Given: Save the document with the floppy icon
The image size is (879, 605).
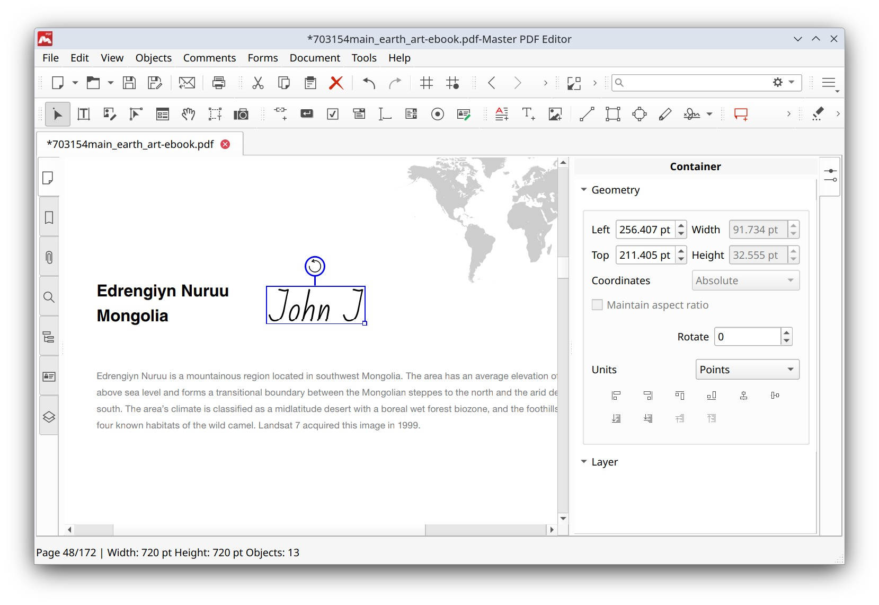Looking at the screenshot, I should (x=129, y=83).
